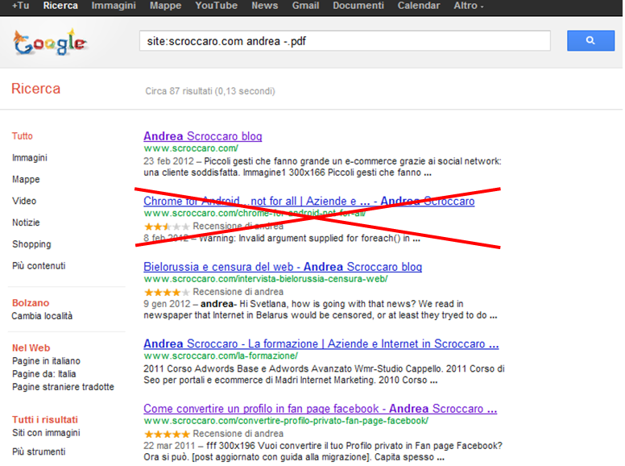Viewport: 625px width, 466px height.
Task: Select Siti con immagini filter
Action: pyautogui.click(x=46, y=432)
